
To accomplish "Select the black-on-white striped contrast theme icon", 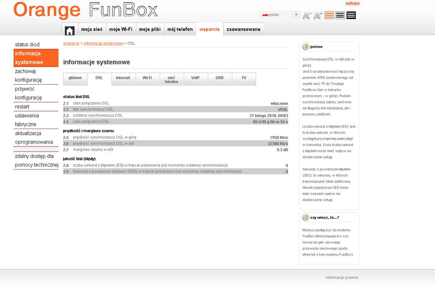I will pyautogui.click(x=340, y=15).
